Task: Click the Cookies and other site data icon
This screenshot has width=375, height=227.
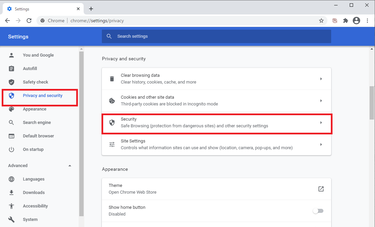Action: tap(112, 100)
